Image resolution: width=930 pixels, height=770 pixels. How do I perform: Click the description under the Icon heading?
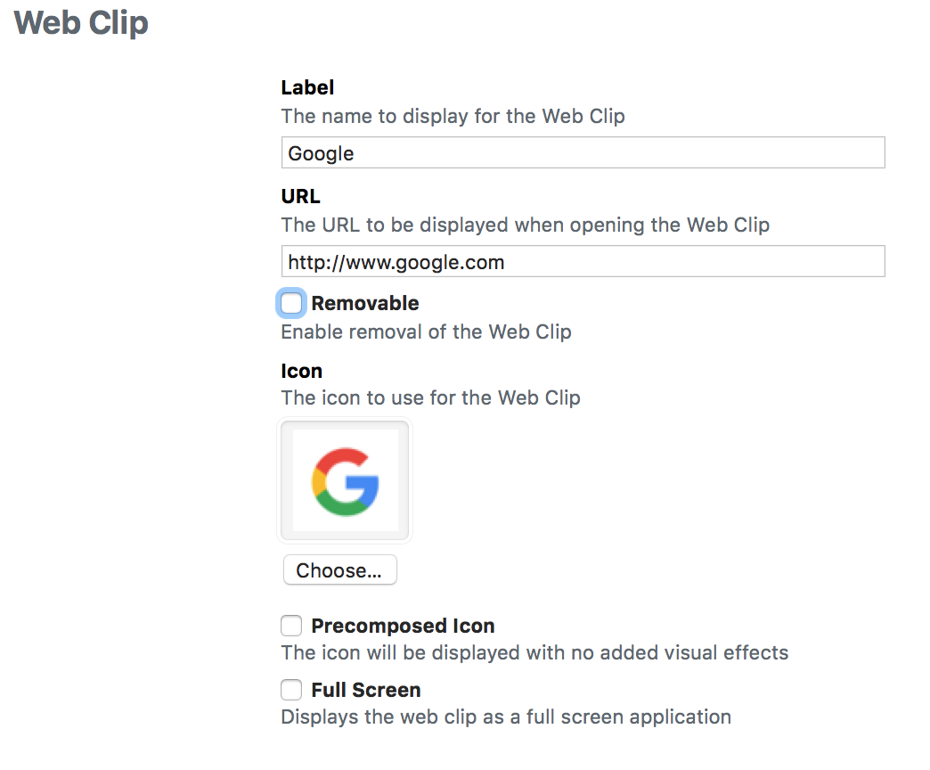430,398
